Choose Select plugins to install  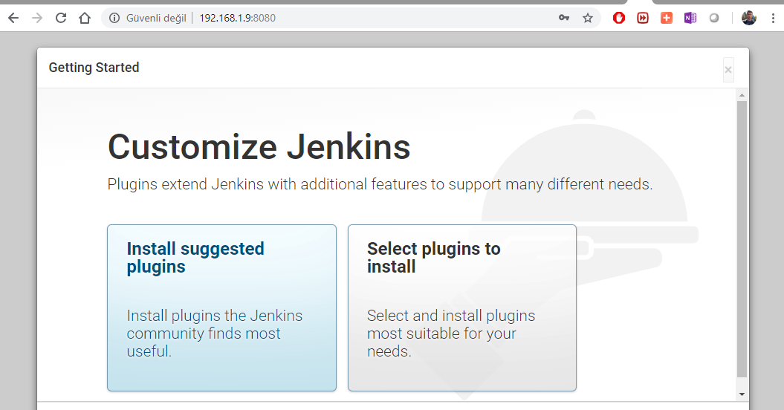(462, 307)
